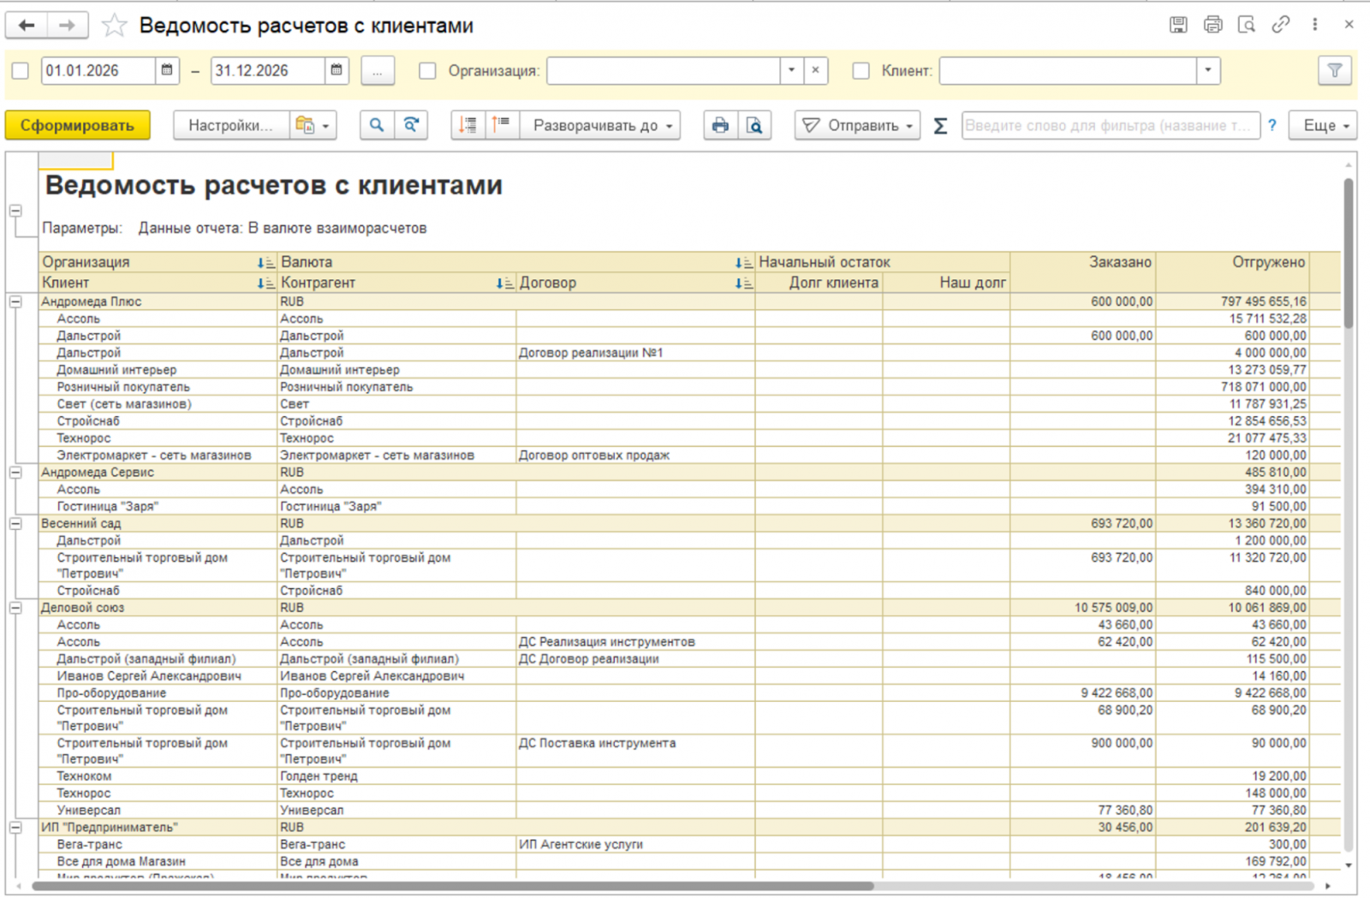Click the refresh search icon in the toolbar

pyautogui.click(x=411, y=125)
